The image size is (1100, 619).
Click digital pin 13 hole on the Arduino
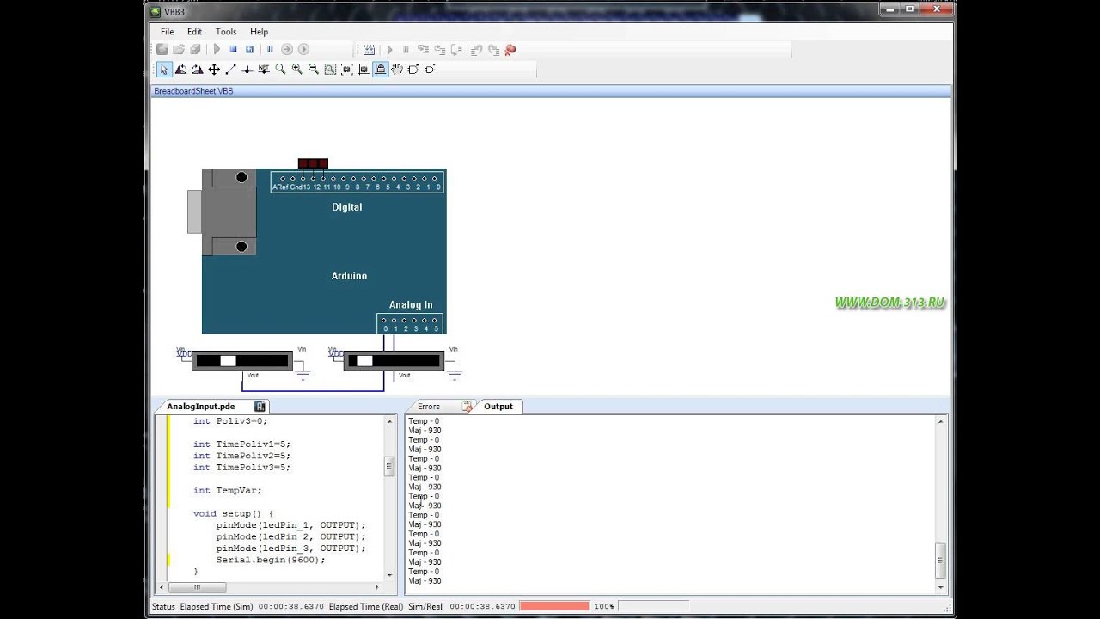point(303,179)
